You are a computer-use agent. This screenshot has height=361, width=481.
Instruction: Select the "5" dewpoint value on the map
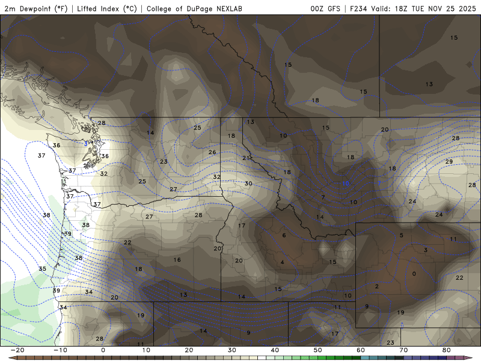point(401,235)
